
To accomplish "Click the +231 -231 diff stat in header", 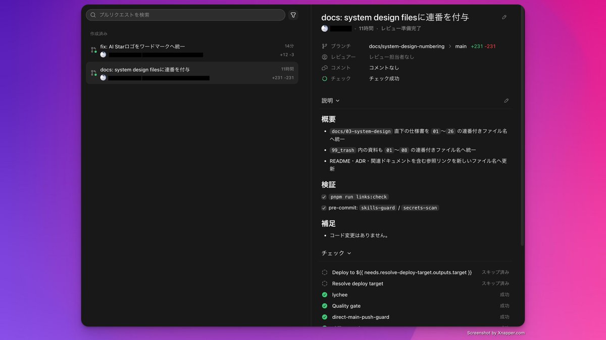I will [483, 46].
